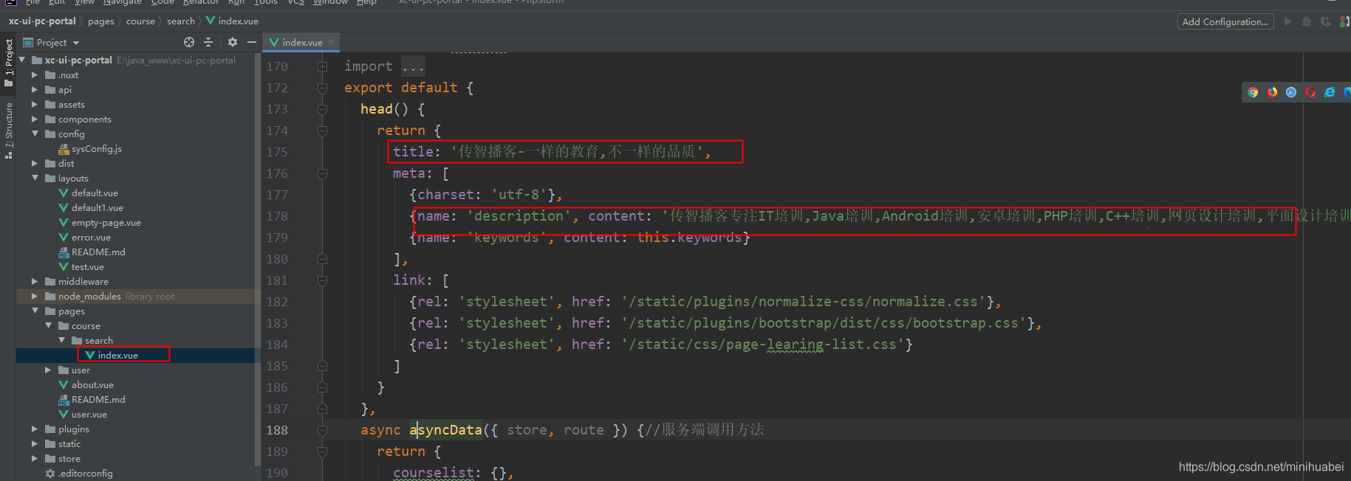Viewport: 1351px width, 481px height.
Task: Open the View menu
Action: (84, 3)
